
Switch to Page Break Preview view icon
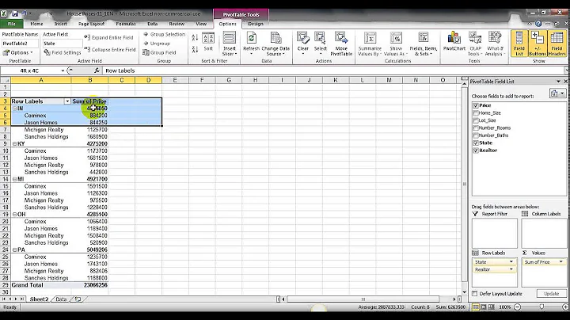point(492,307)
